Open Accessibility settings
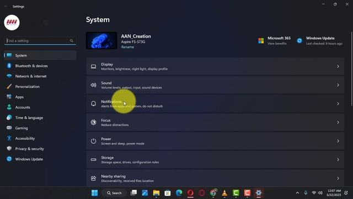The image size is (353, 199). coord(40,139)
